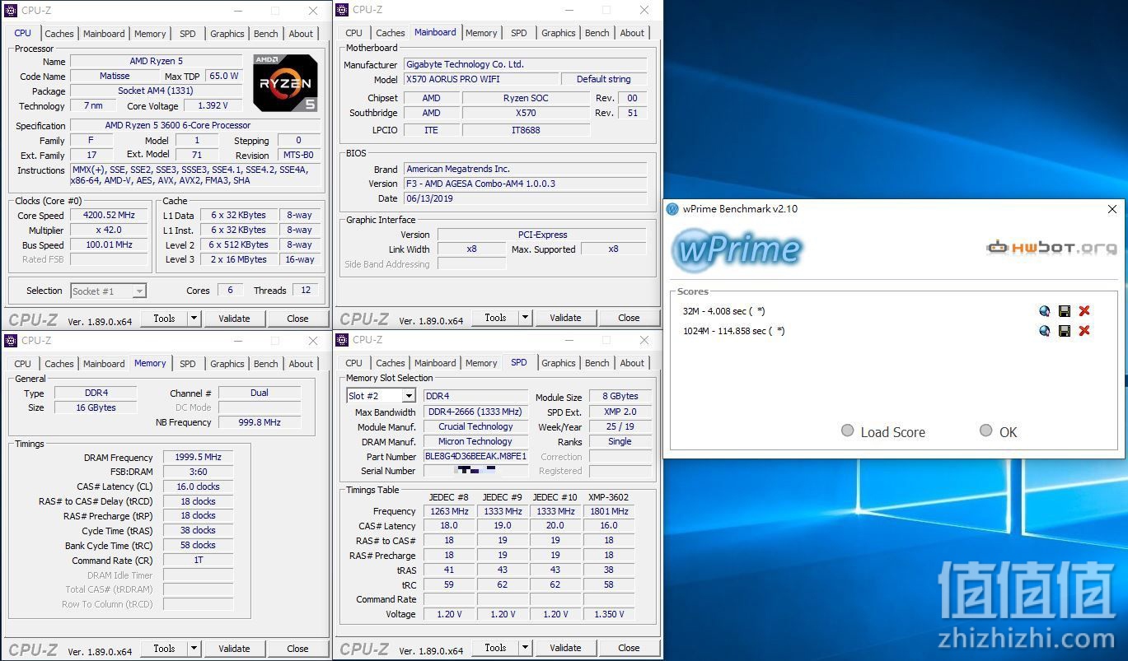
Task: Submit the 1024M score online via globe icon
Action: 1045,331
